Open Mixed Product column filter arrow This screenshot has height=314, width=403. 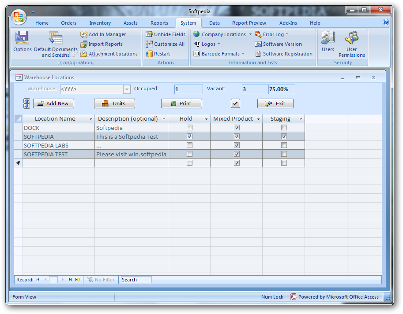click(x=258, y=119)
